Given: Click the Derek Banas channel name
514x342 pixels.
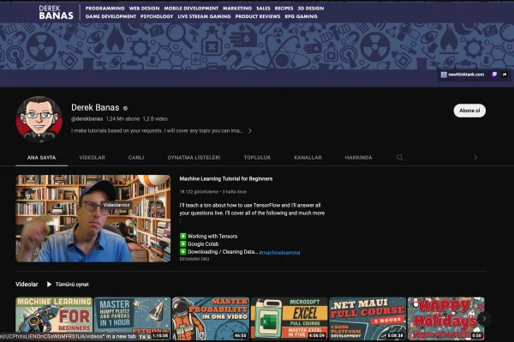Looking at the screenshot, I should coord(95,107).
